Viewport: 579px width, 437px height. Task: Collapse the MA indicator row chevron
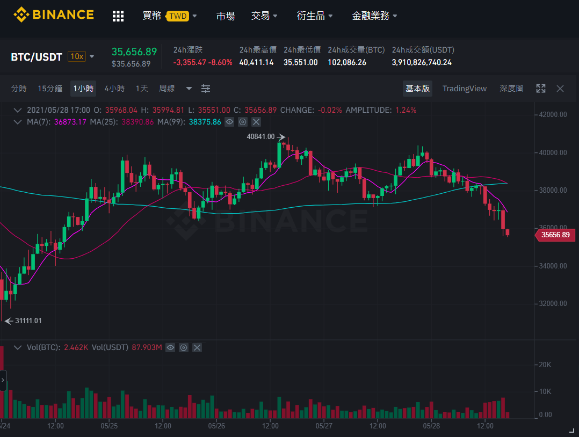click(x=17, y=122)
